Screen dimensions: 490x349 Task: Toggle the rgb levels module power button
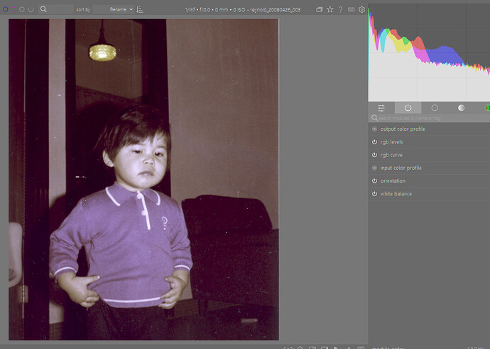[374, 142]
